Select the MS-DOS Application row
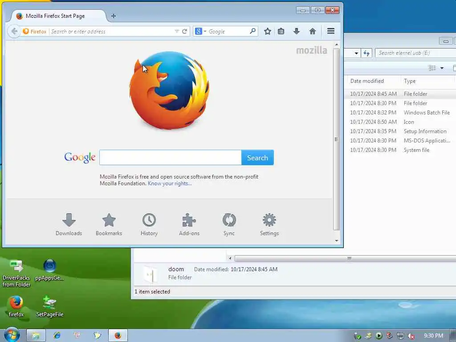The height and width of the screenshot is (342, 456). coord(400,140)
